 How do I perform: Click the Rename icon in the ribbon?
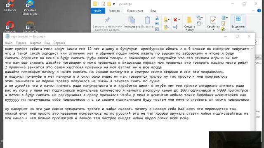click(x=175, y=27)
